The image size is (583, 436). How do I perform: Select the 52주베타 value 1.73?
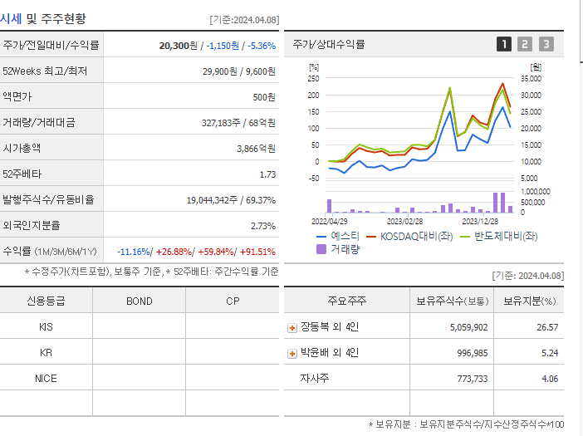pos(267,174)
